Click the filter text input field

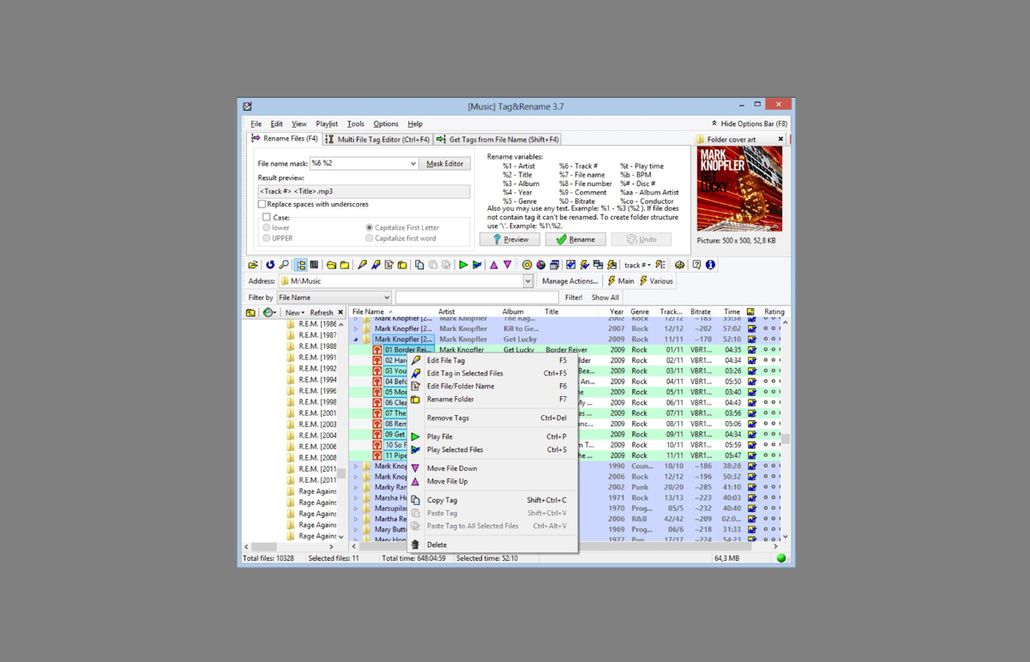477,298
